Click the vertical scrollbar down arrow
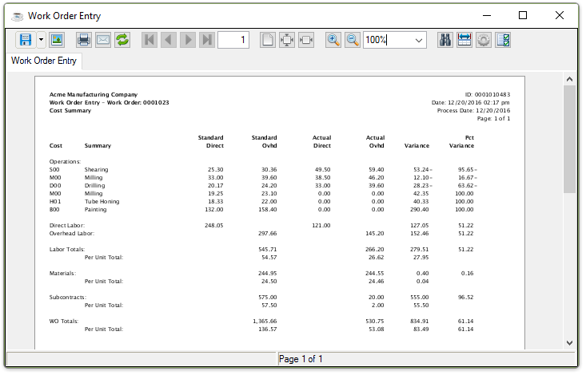Screen dimensions: 586x375 (x=569, y=342)
